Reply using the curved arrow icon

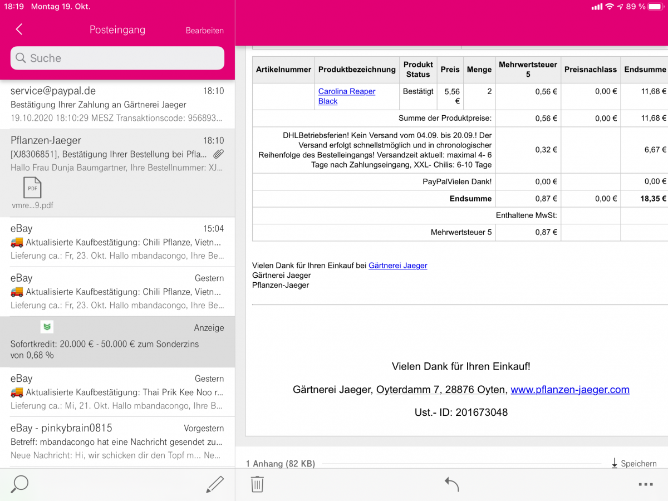(x=451, y=484)
